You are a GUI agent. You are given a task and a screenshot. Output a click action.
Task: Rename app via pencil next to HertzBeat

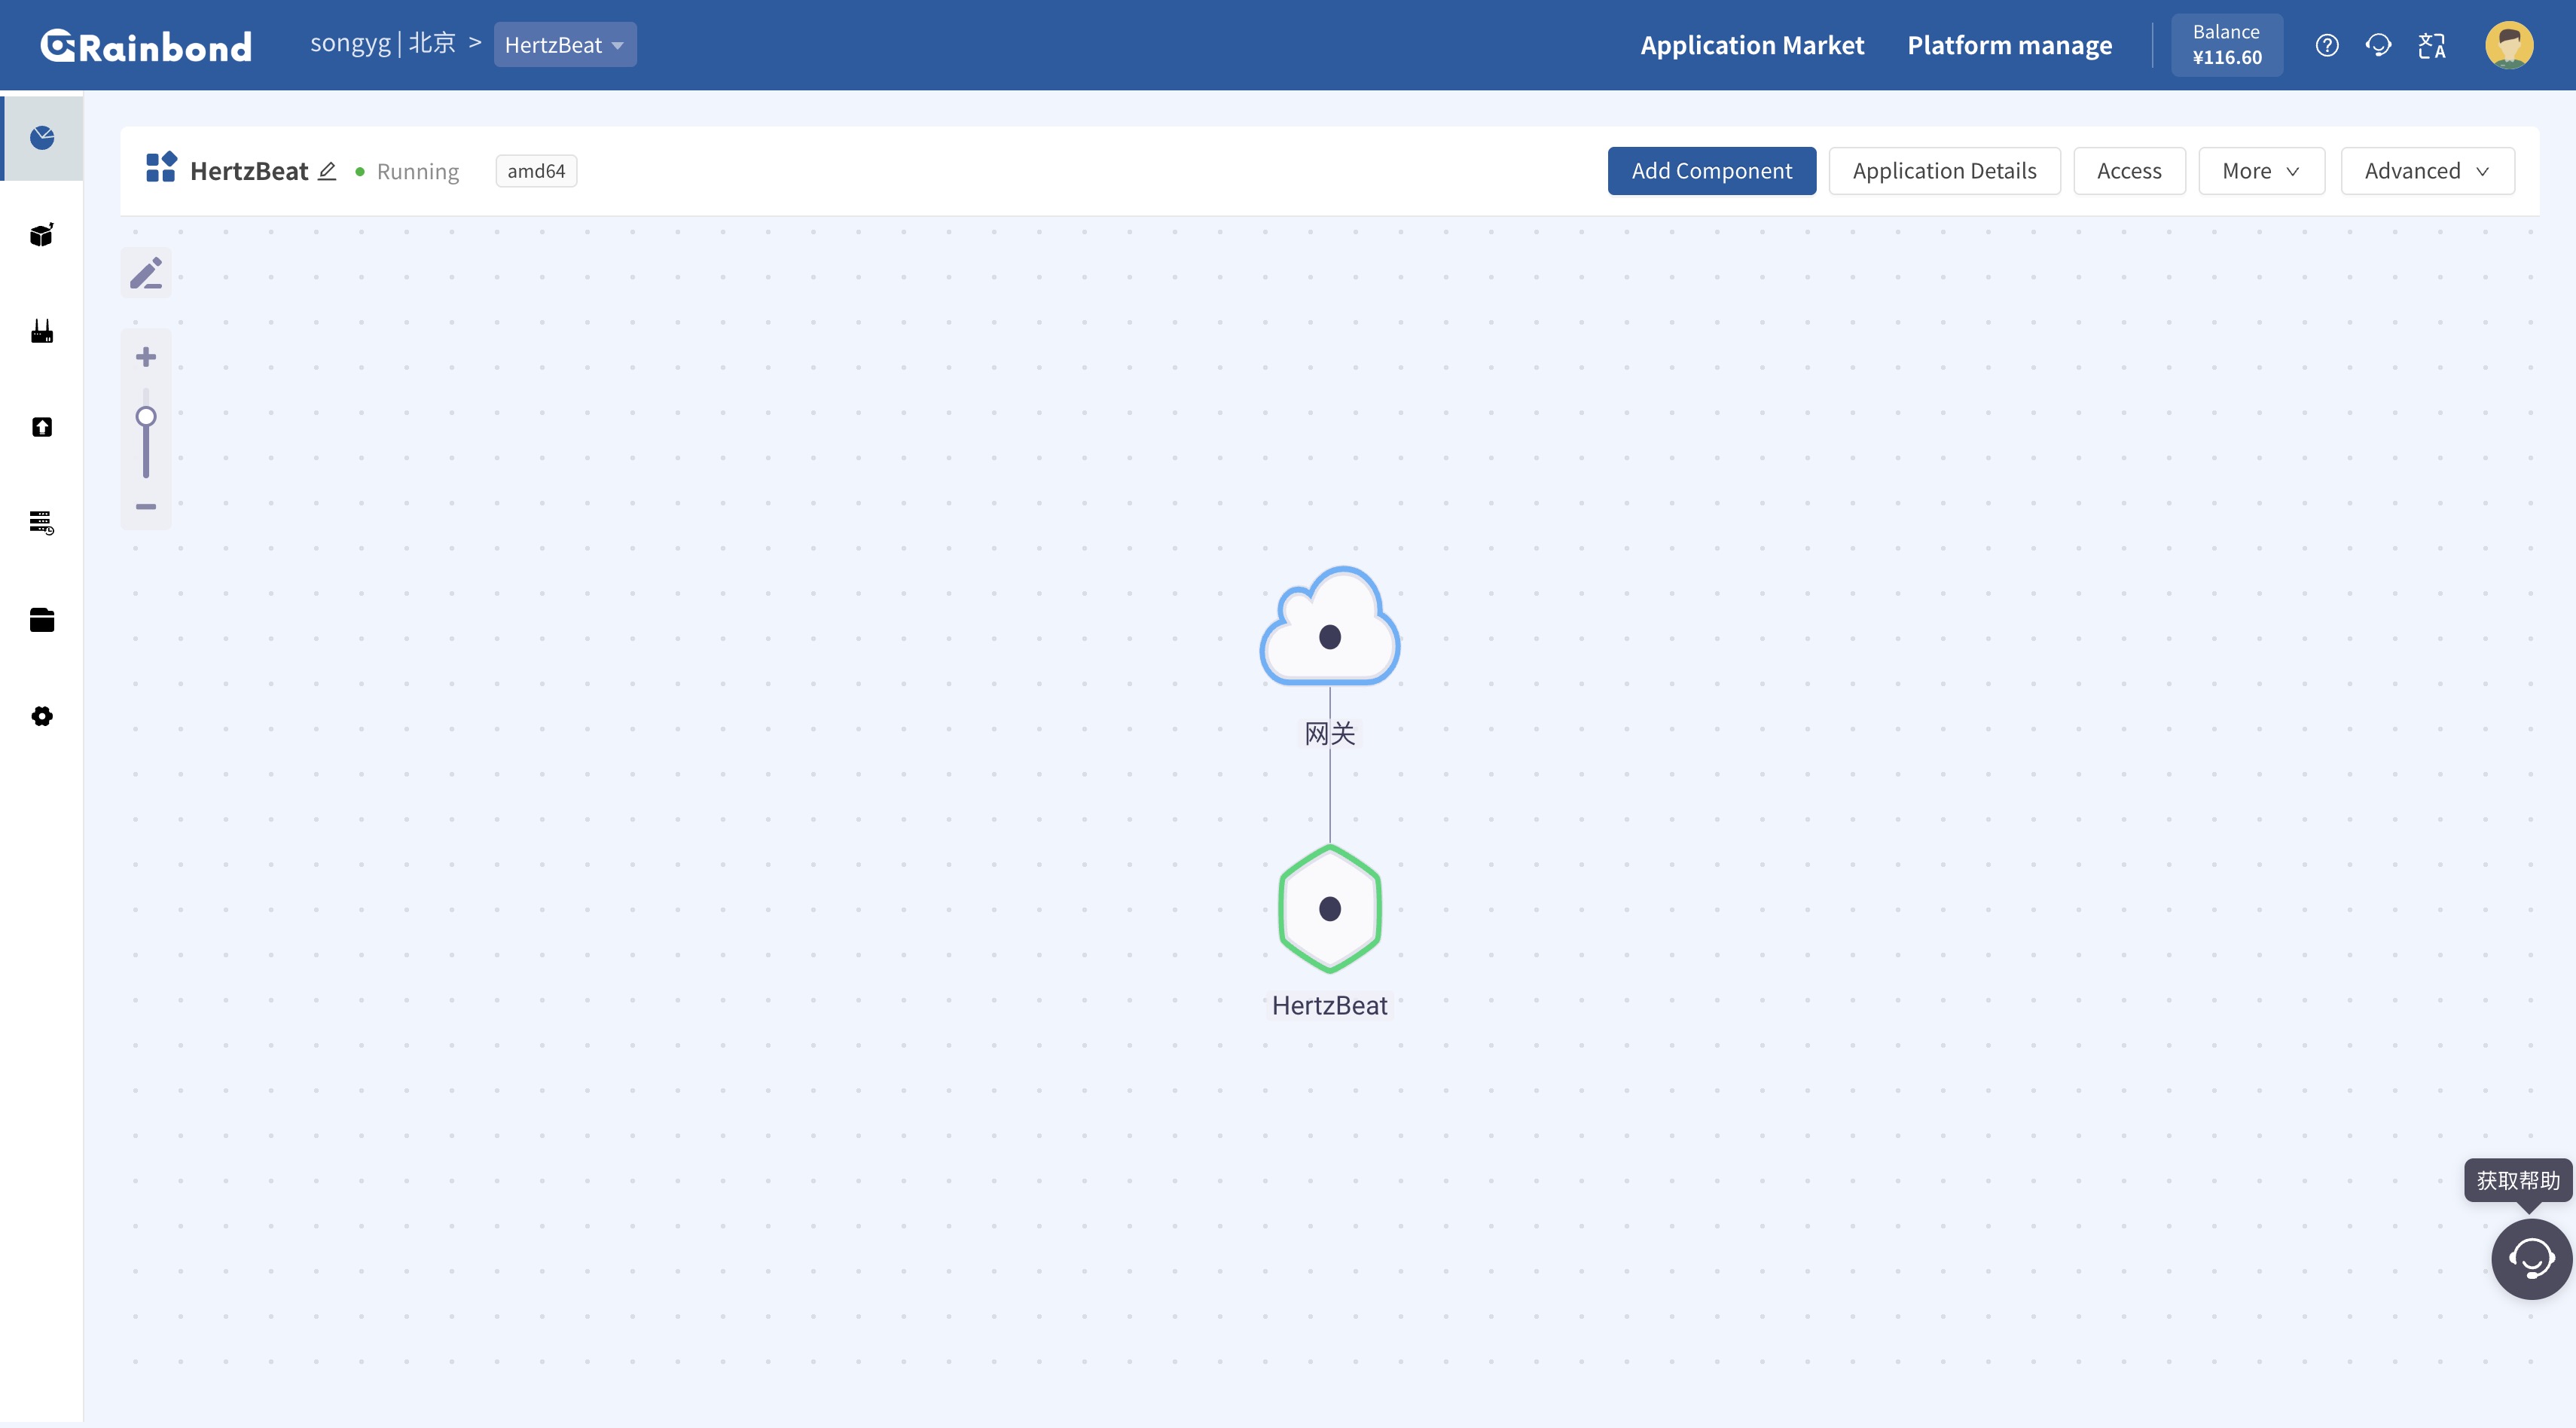(327, 171)
